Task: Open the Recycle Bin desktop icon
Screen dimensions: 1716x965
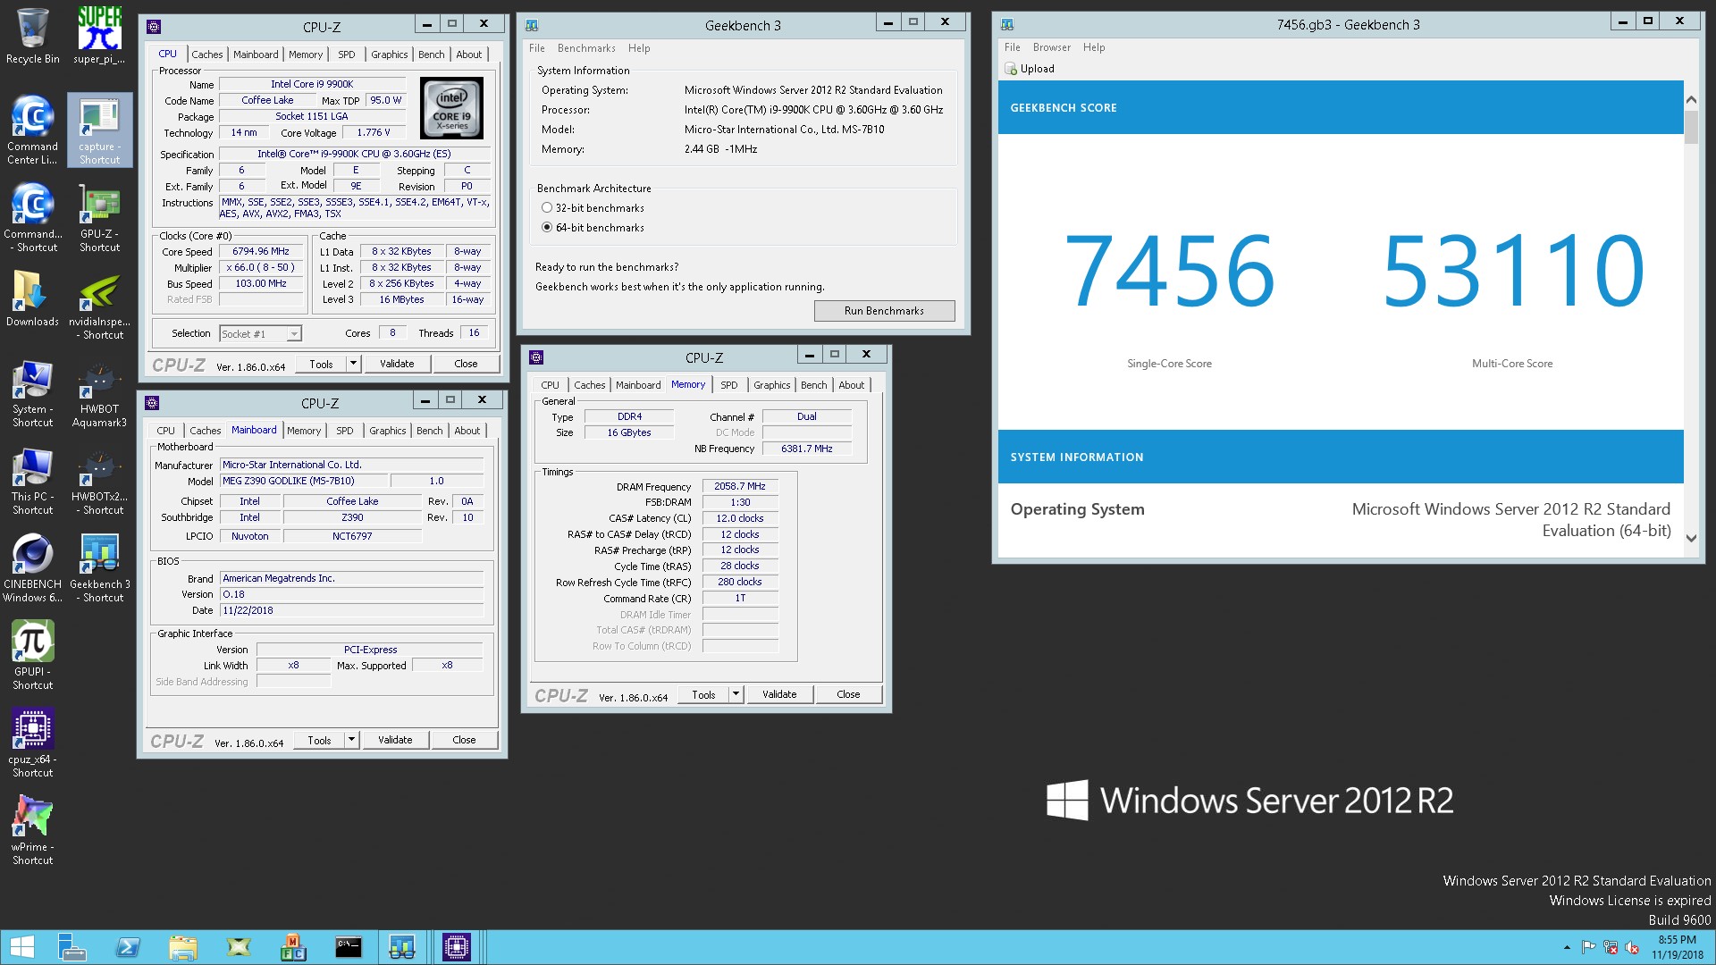Action: point(33,37)
